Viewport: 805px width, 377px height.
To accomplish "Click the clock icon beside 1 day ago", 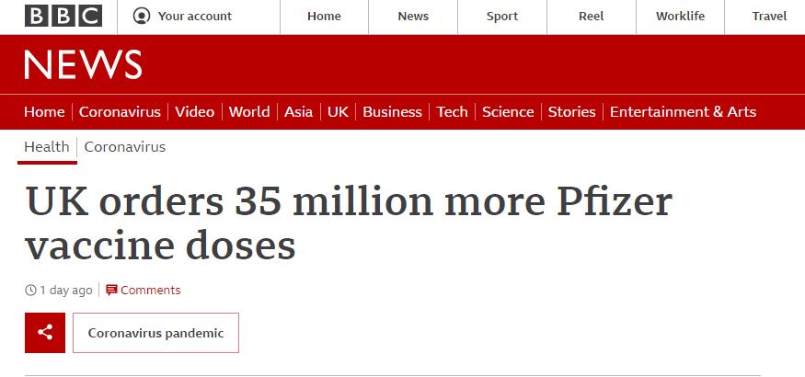I will coord(30,291).
